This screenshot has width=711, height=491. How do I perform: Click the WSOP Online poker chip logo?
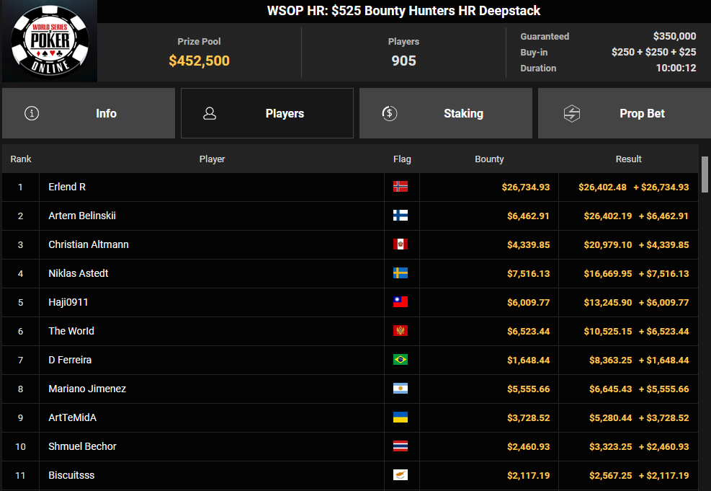point(50,41)
